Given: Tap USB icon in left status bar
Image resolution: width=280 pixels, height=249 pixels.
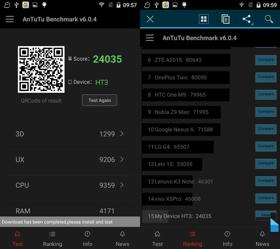Looking at the screenshot, I should (x=16, y=5).
